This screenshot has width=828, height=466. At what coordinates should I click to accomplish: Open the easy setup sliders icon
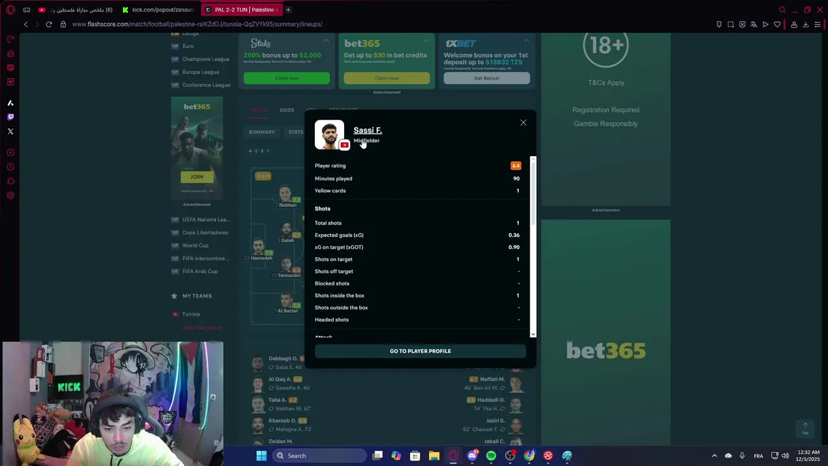(818, 25)
